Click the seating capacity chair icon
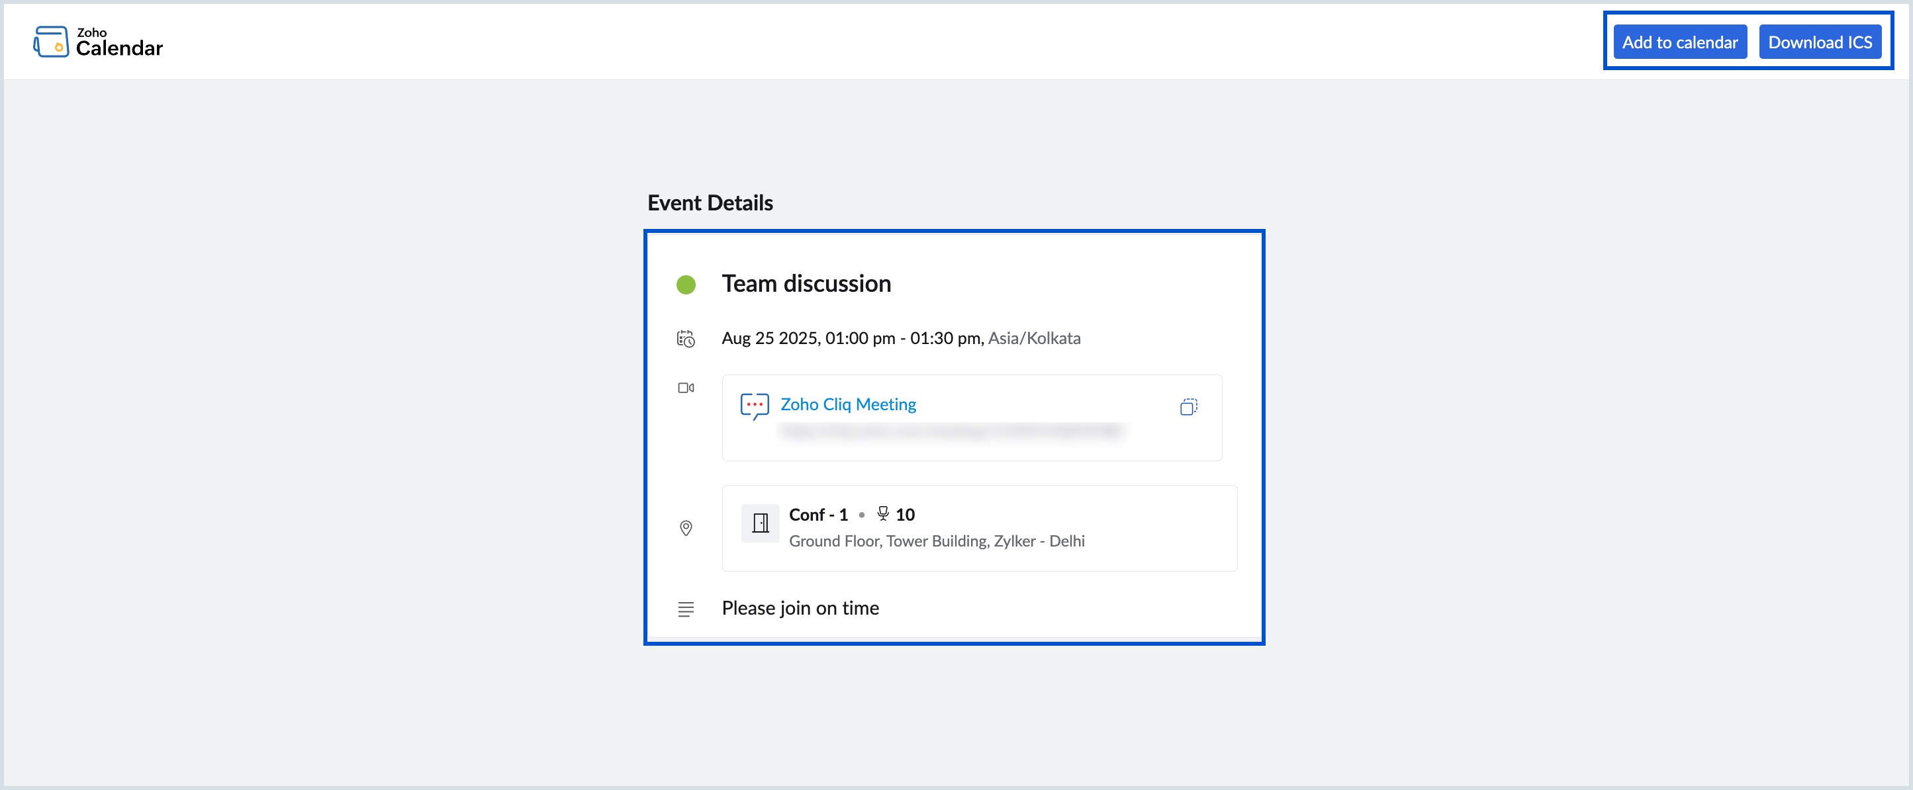The height and width of the screenshot is (790, 1913). coord(882,513)
